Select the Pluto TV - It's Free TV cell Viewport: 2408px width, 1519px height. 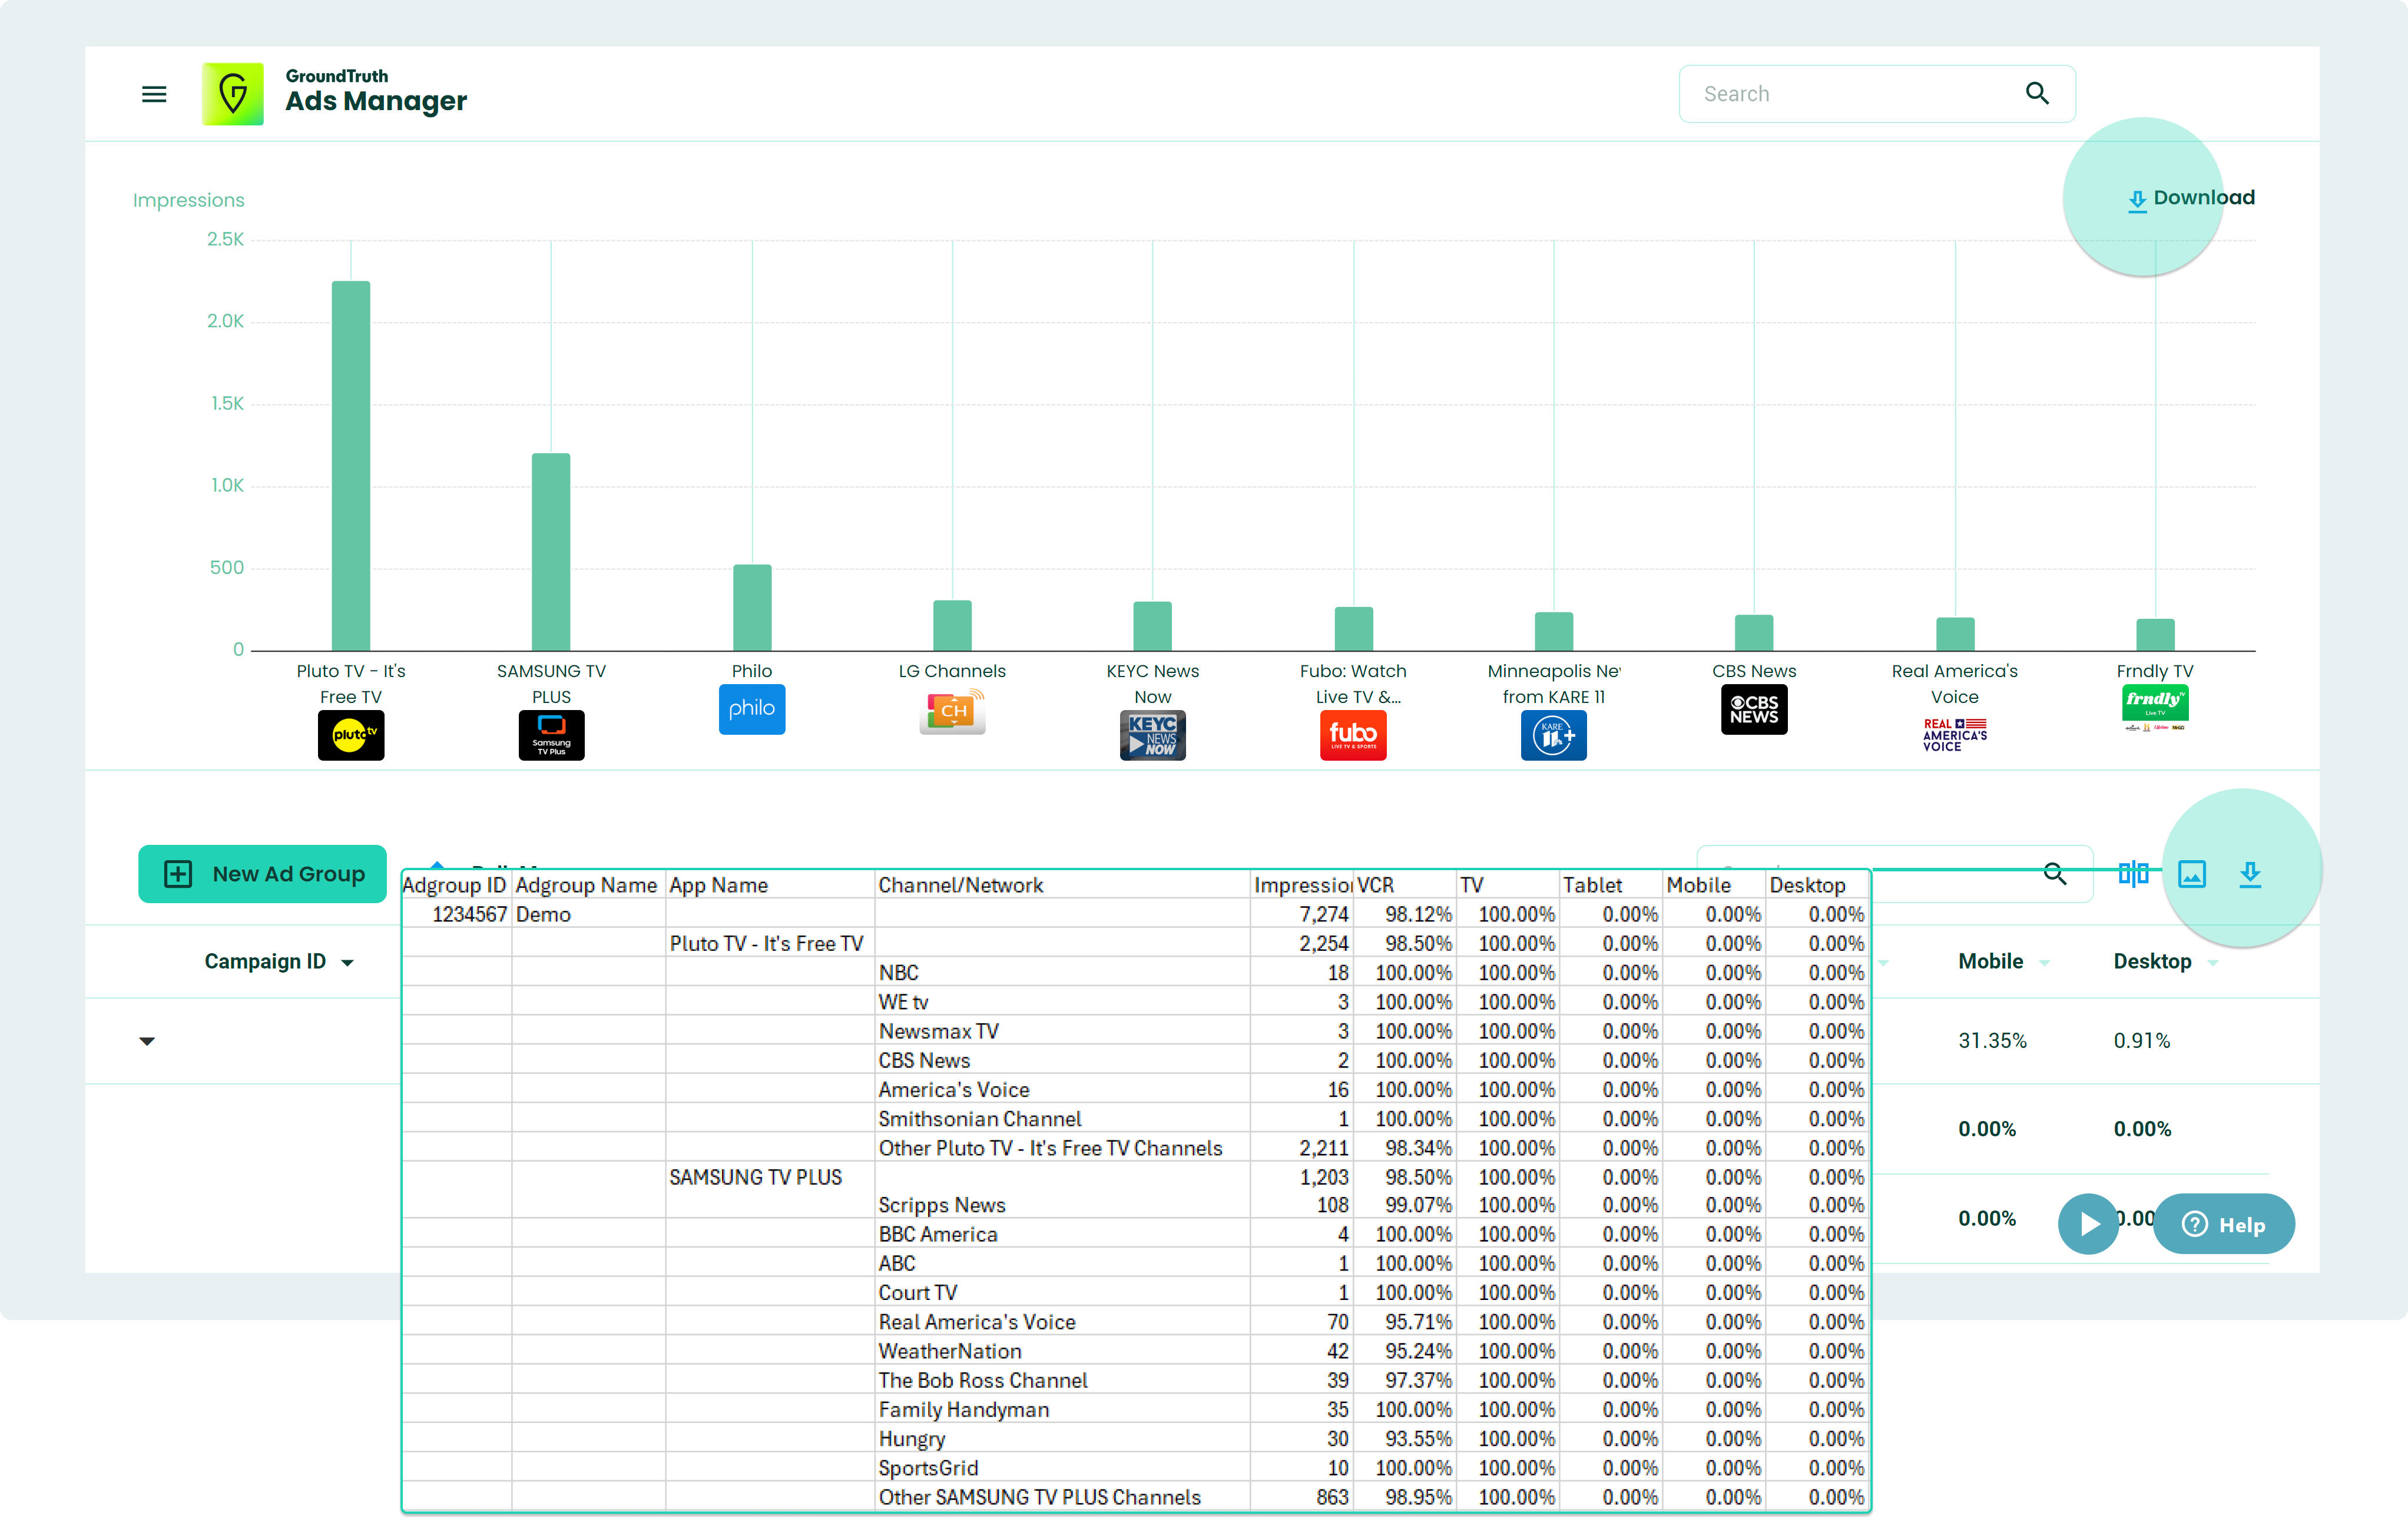tap(770, 943)
